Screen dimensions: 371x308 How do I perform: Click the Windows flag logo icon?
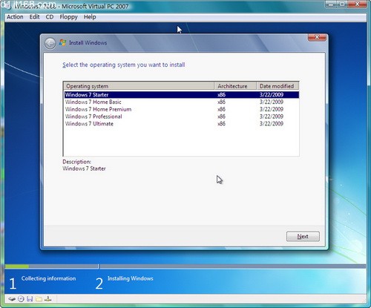tap(62, 42)
